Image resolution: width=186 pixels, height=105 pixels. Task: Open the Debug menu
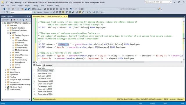pos(35,6)
